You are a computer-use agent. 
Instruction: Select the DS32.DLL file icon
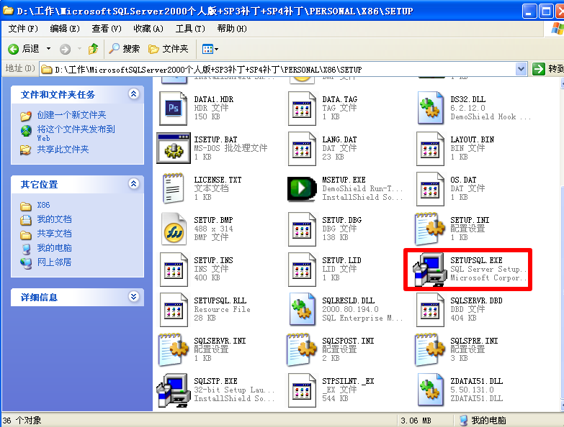430,108
